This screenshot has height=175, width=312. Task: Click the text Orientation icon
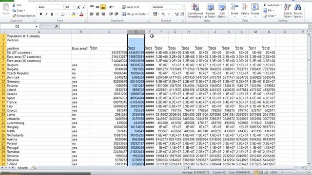[x=111, y=7]
